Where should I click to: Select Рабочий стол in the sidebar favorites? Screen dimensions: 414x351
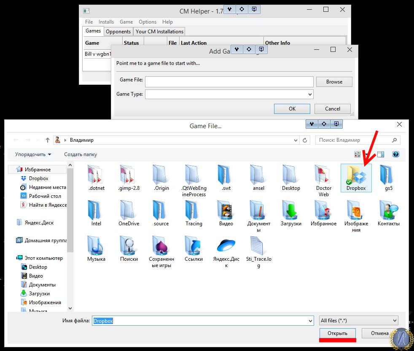point(45,196)
